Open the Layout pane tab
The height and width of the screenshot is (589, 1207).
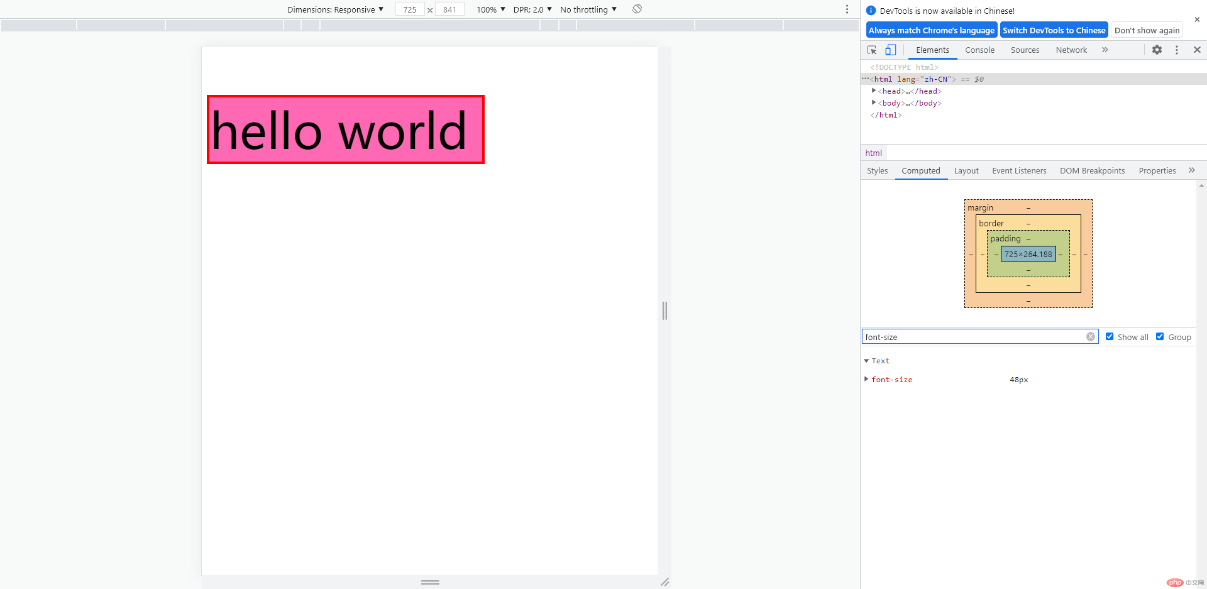point(966,170)
